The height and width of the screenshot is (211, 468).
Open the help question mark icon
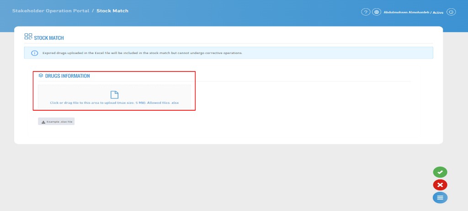click(x=366, y=12)
